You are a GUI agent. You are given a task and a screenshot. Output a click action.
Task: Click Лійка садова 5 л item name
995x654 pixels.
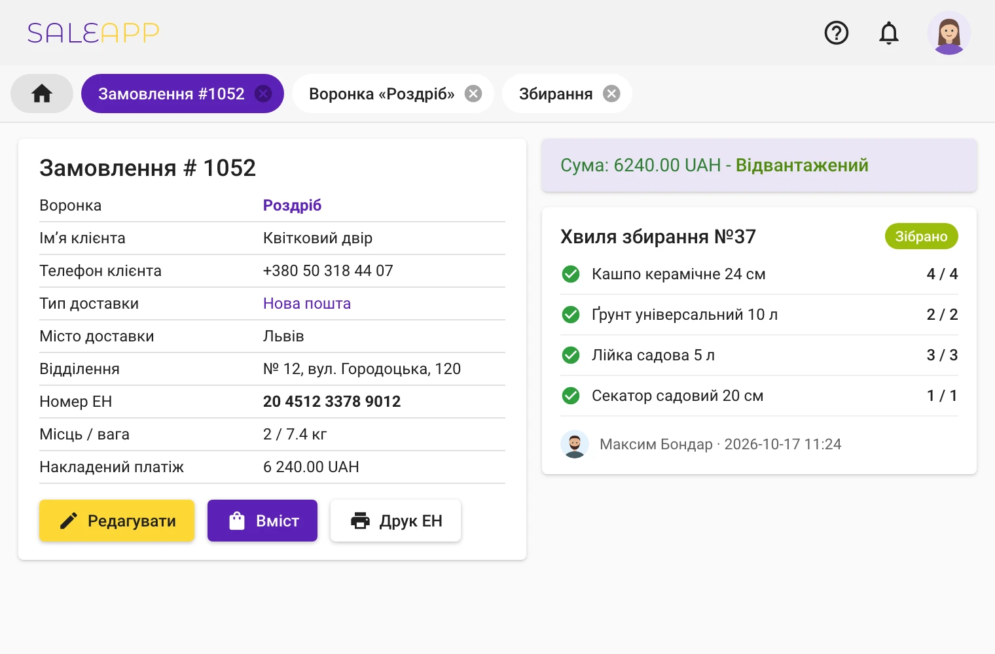pos(653,355)
